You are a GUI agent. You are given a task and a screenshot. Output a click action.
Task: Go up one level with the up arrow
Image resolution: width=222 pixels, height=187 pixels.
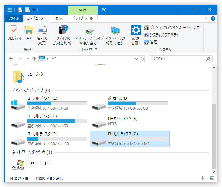34,59
